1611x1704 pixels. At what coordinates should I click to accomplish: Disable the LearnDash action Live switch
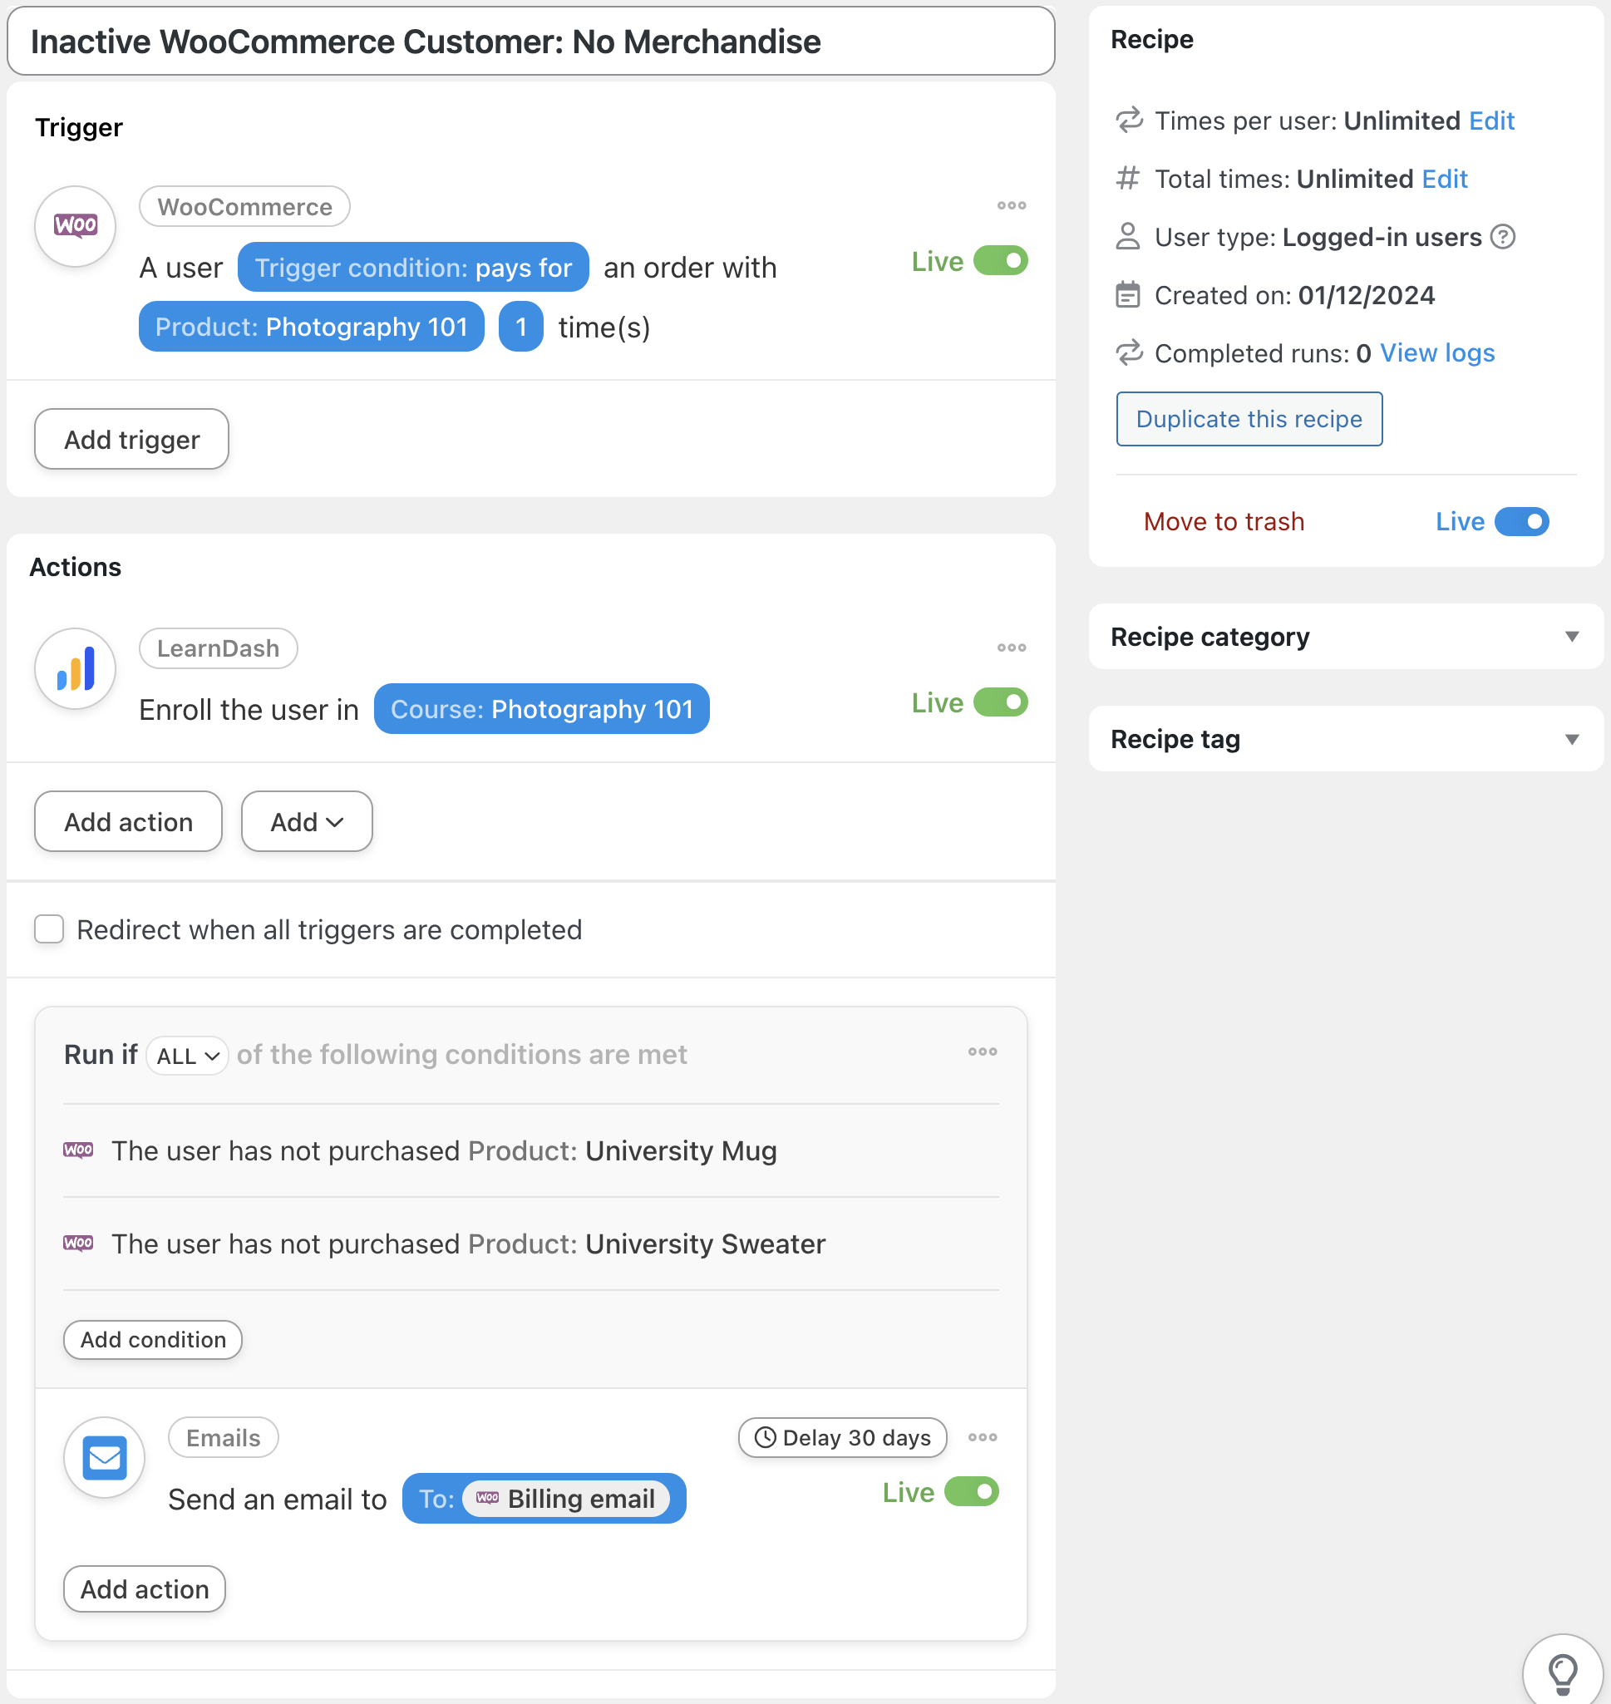pos(999,702)
